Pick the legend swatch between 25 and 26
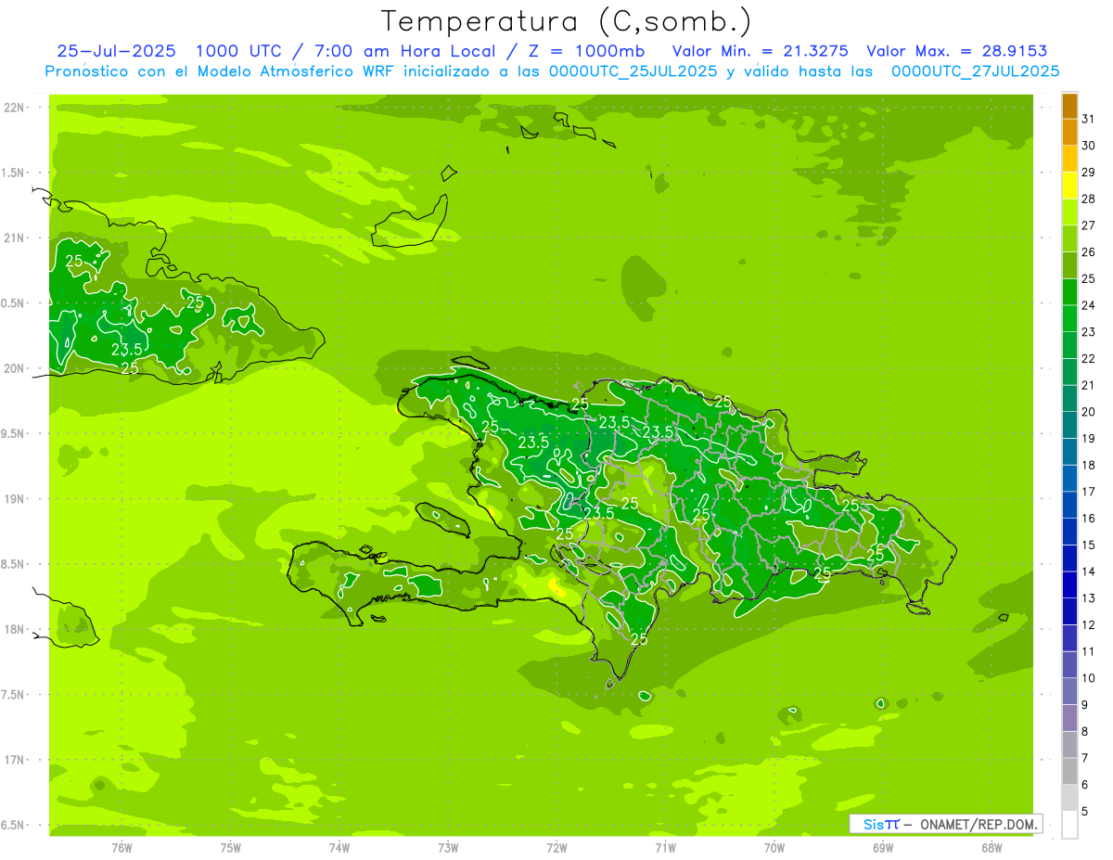 pos(1069,265)
